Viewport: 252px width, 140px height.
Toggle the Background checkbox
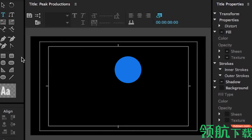[x=222, y=88]
